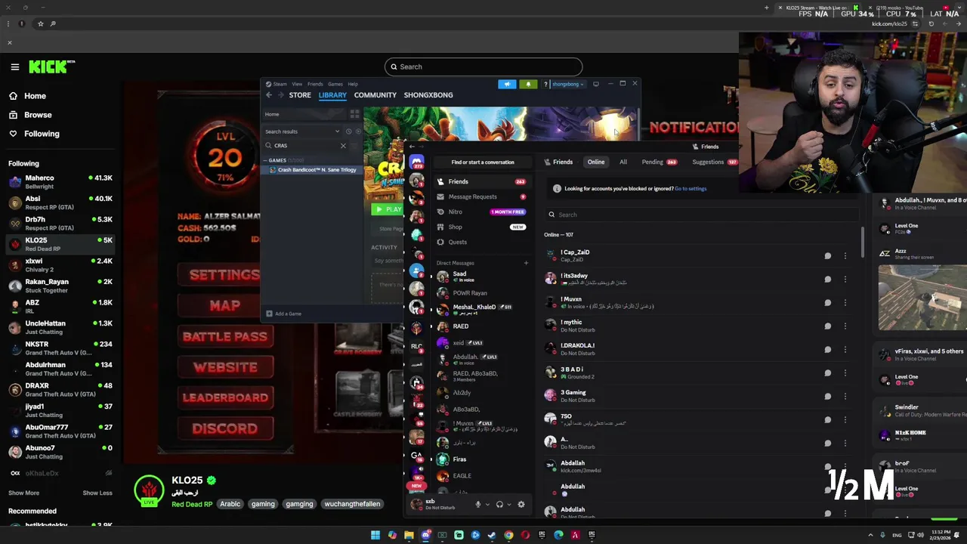Open more options for ! mythic
The image size is (967, 544).
click(845, 326)
